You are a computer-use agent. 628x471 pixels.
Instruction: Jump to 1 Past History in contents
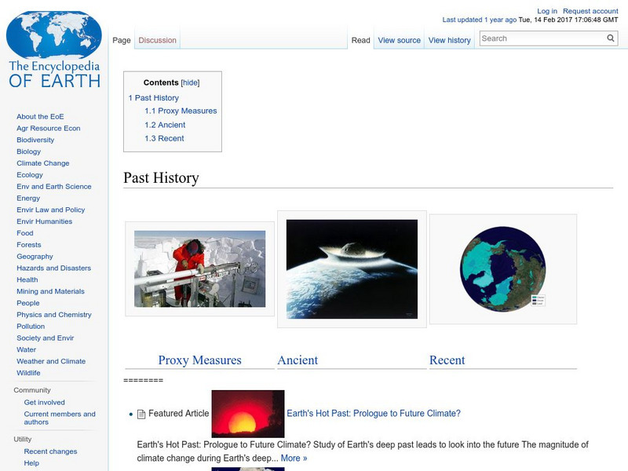[x=153, y=97]
